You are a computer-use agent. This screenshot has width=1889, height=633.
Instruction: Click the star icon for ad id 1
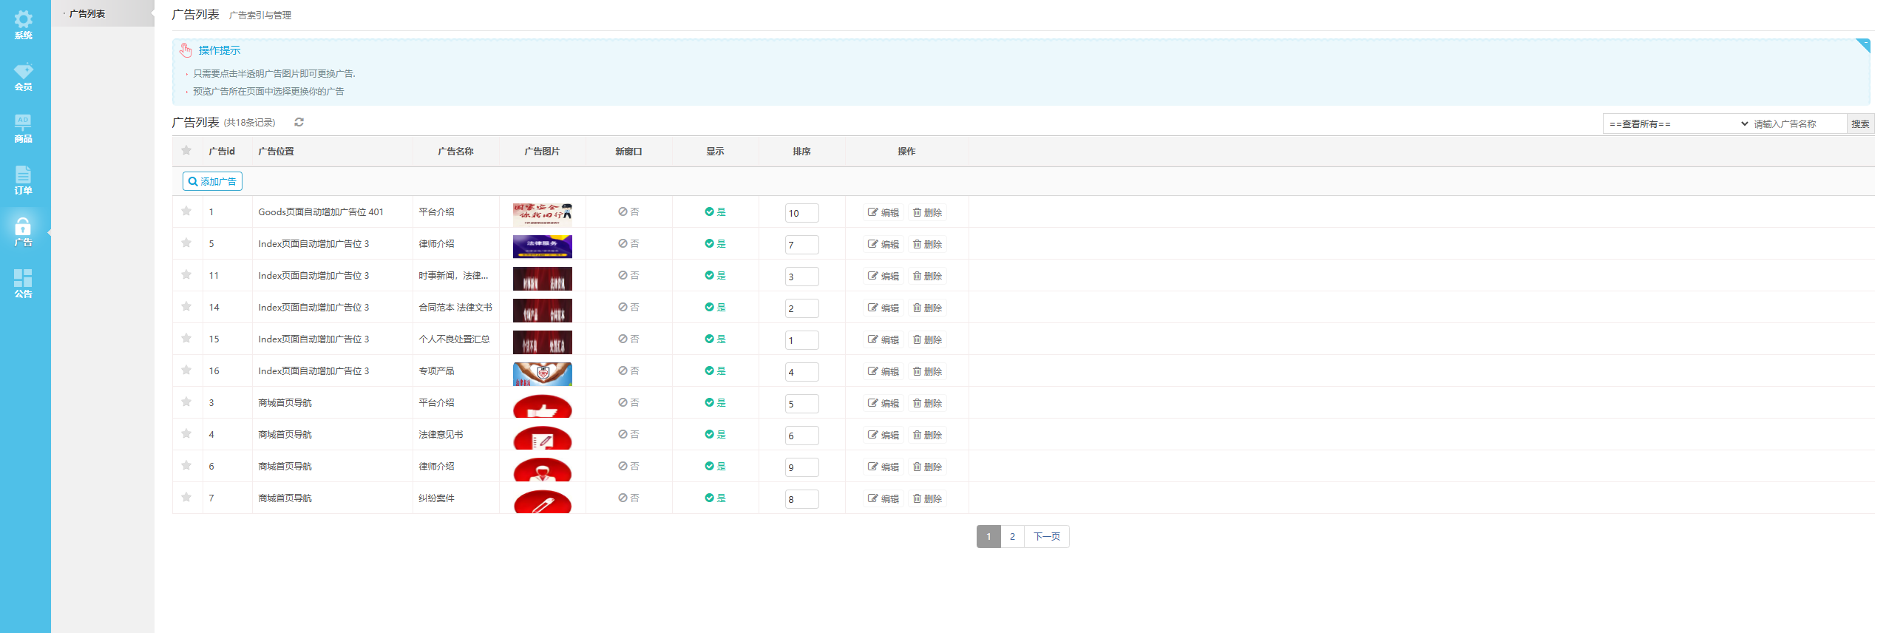click(x=186, y=211)
